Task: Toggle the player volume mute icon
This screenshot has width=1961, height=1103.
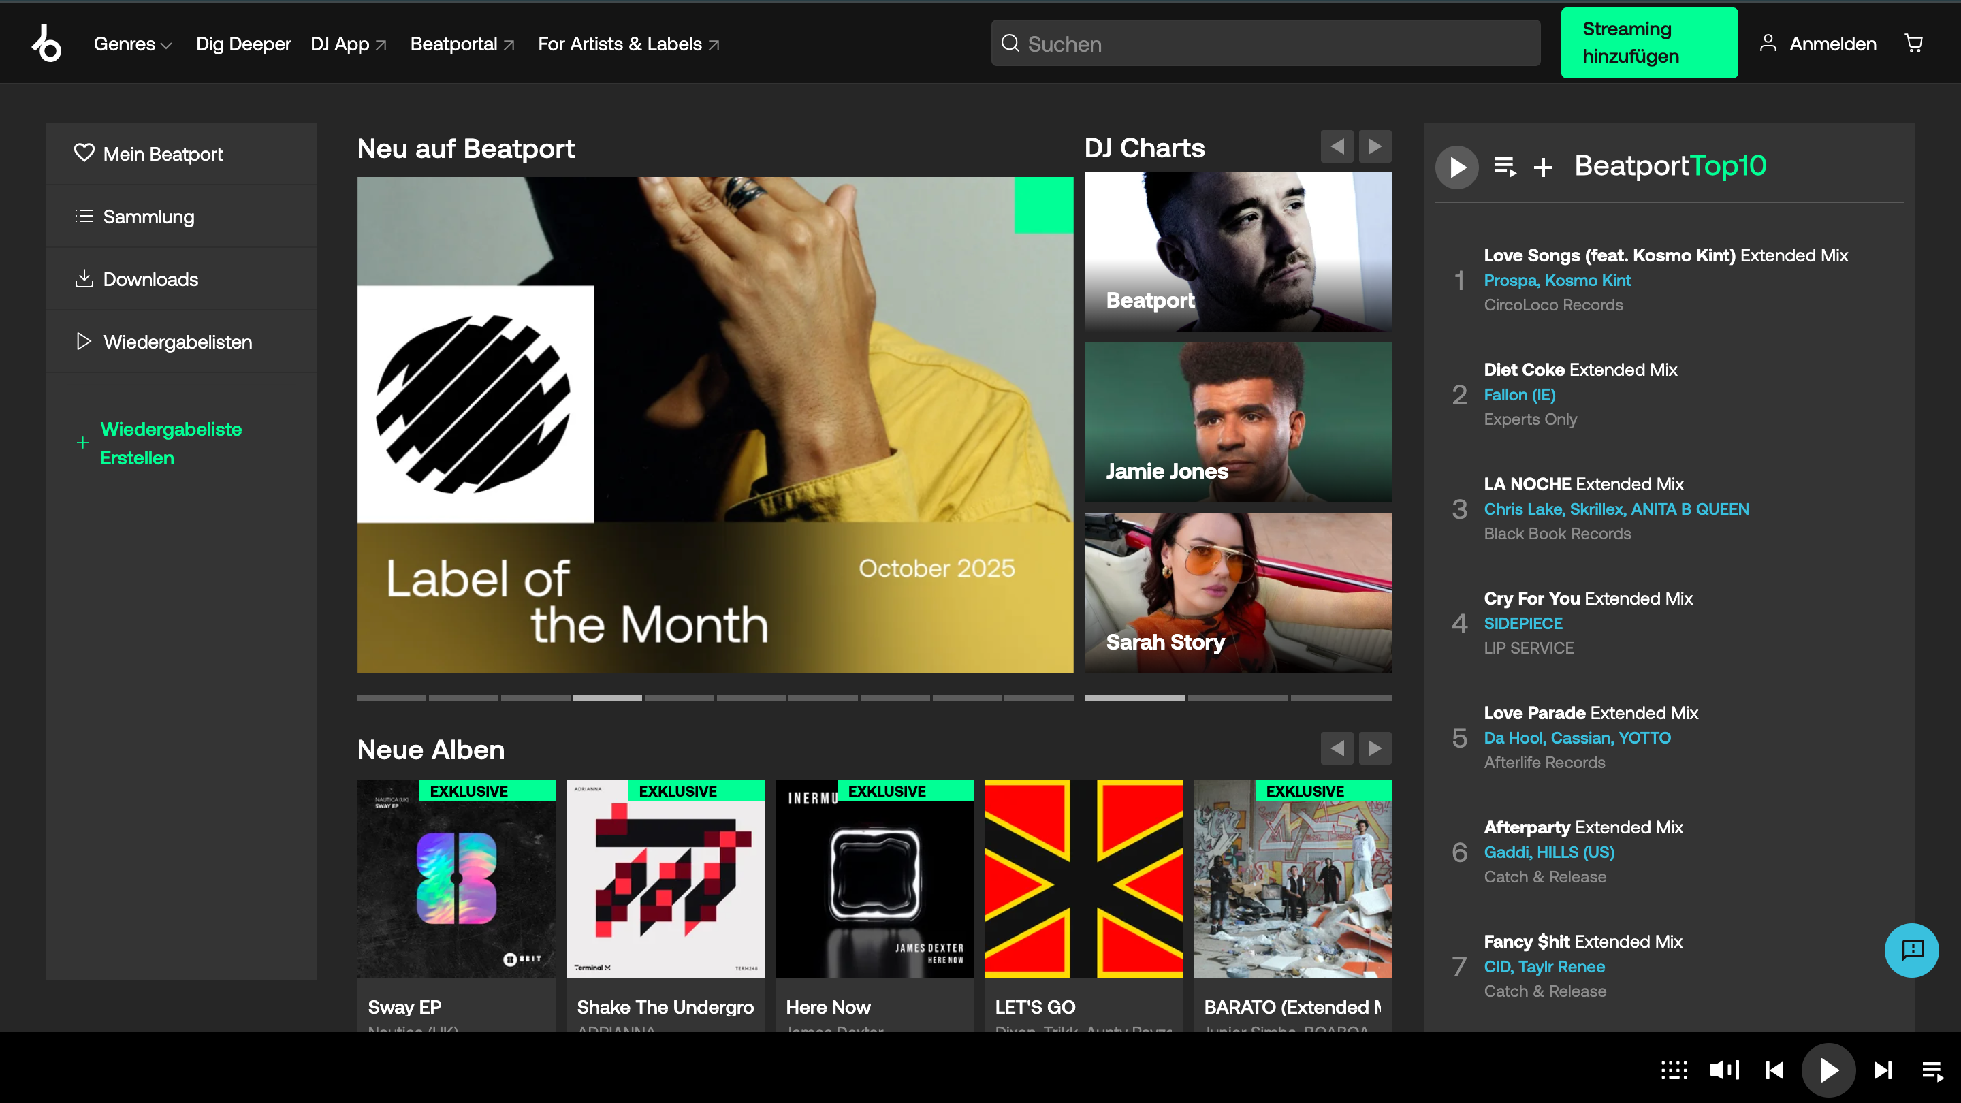Action: point(1725,1070)
